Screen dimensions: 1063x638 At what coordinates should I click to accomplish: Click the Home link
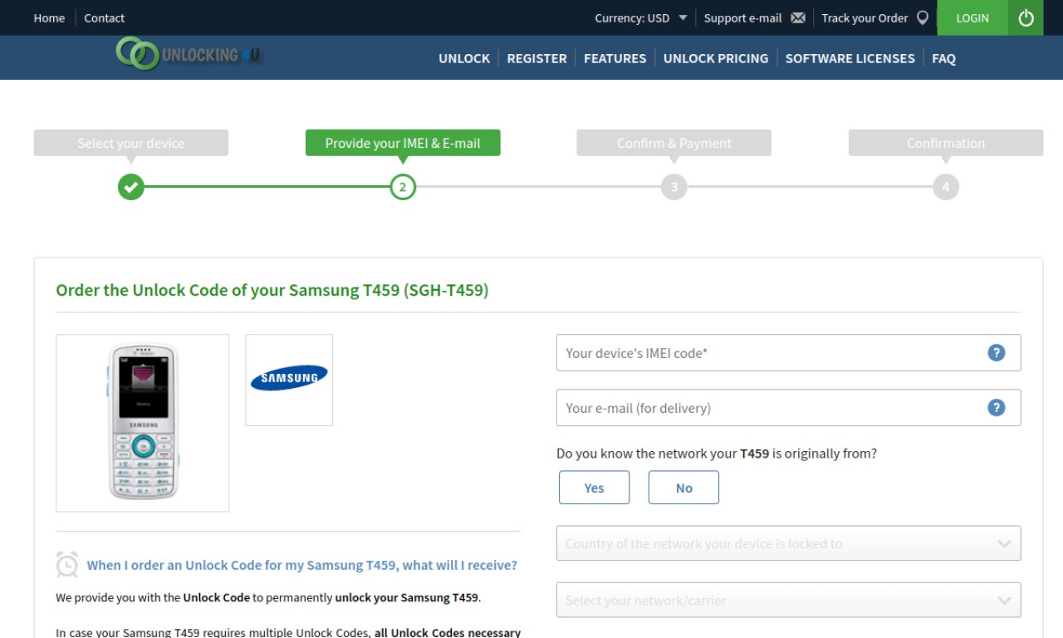[49, 17]
